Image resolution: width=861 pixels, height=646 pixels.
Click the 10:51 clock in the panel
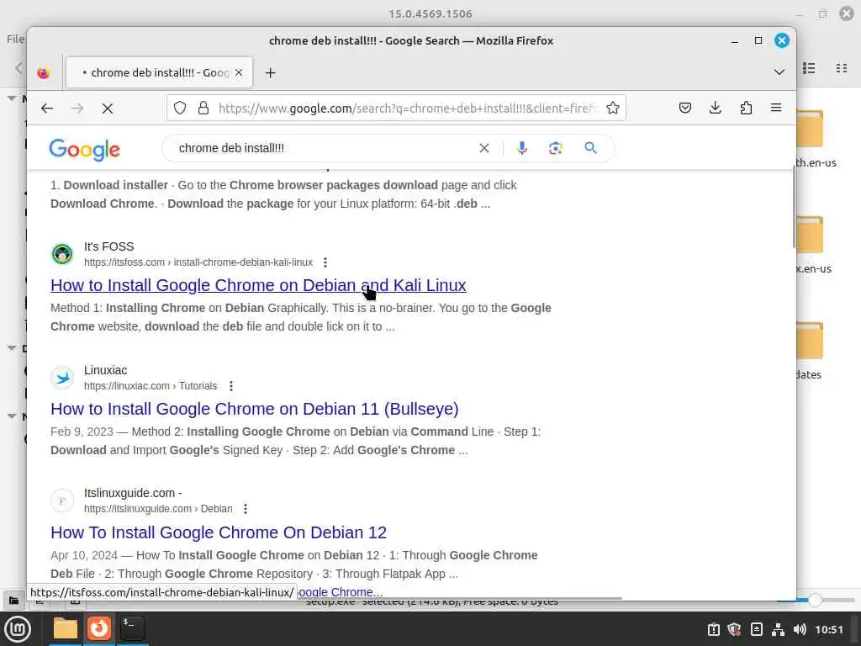(829, 629)
